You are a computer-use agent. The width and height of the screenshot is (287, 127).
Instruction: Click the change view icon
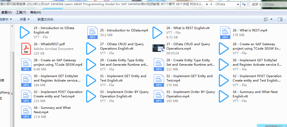point(266,19)
